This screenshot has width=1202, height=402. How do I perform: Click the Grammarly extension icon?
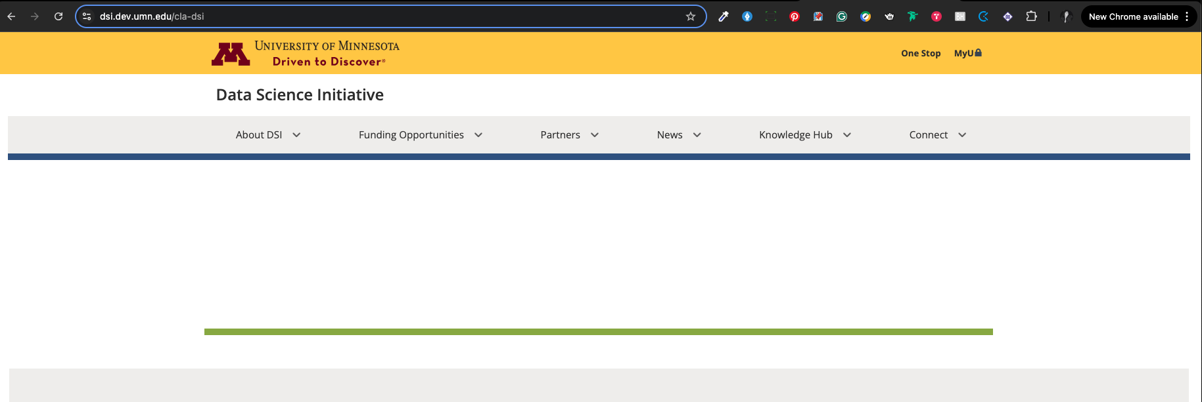pos(841,16)
